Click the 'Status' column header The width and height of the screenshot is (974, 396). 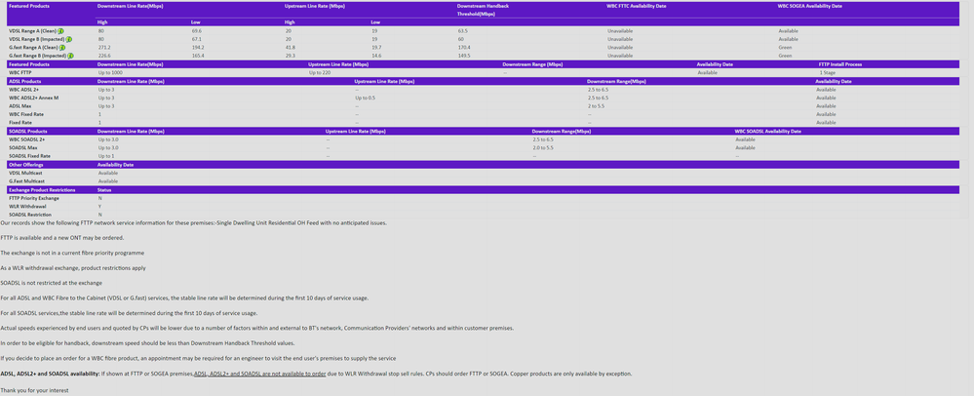(104, 189)
